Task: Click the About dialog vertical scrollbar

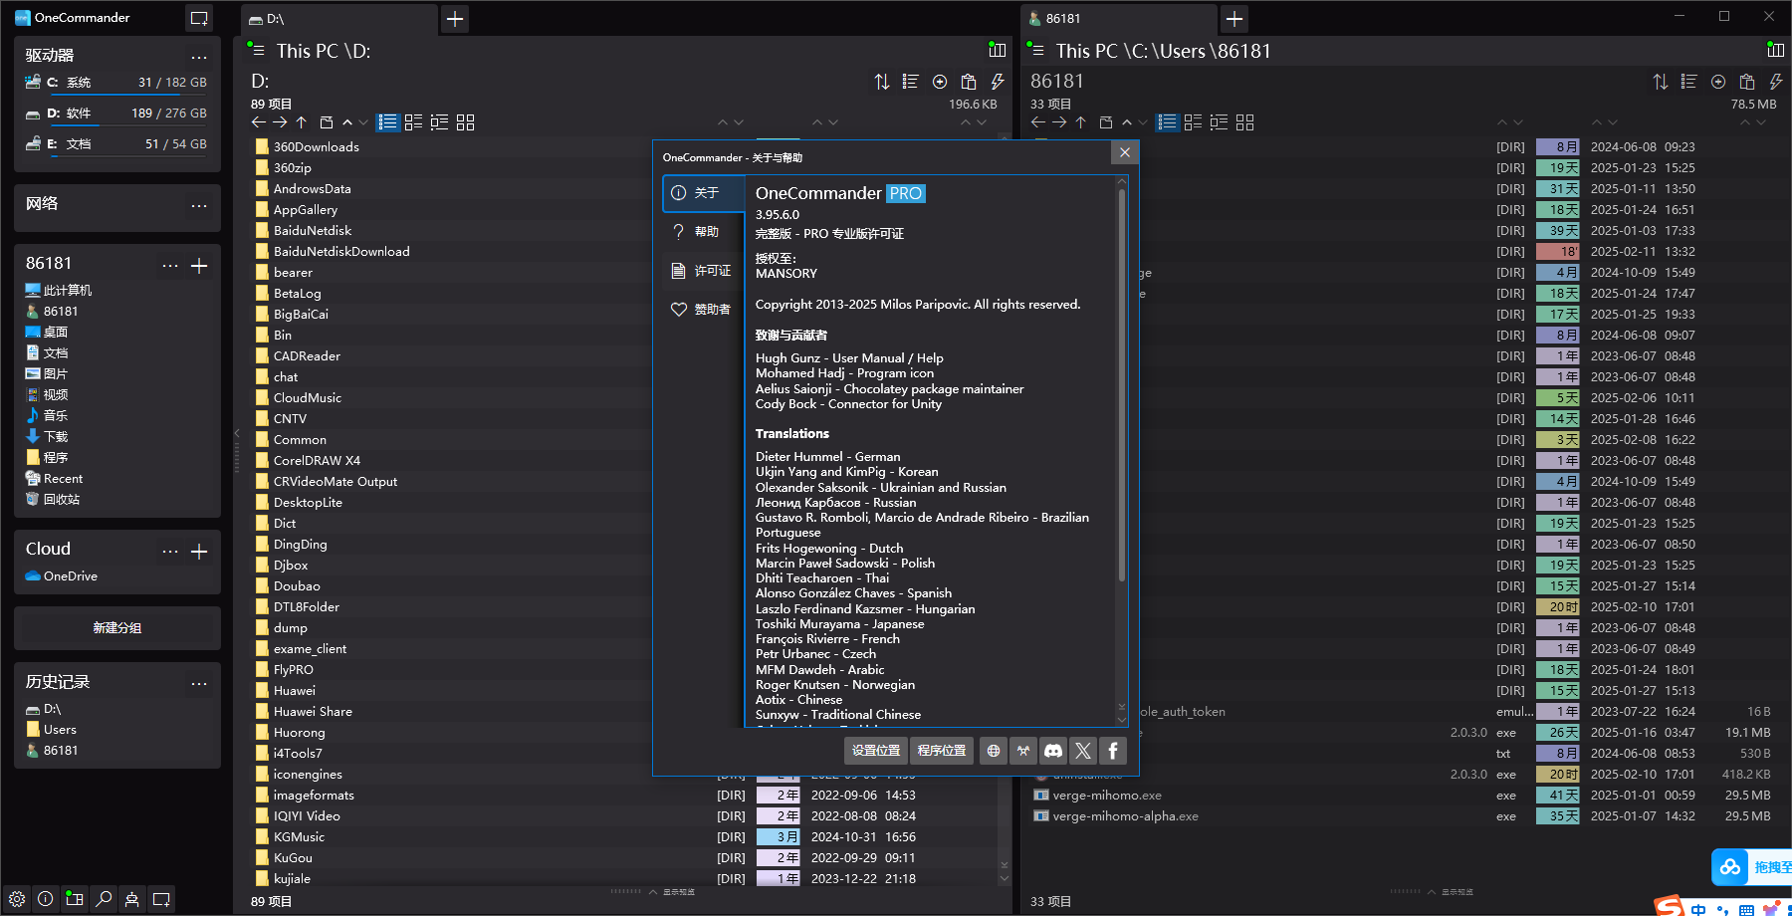Action: pos(1122,386)
